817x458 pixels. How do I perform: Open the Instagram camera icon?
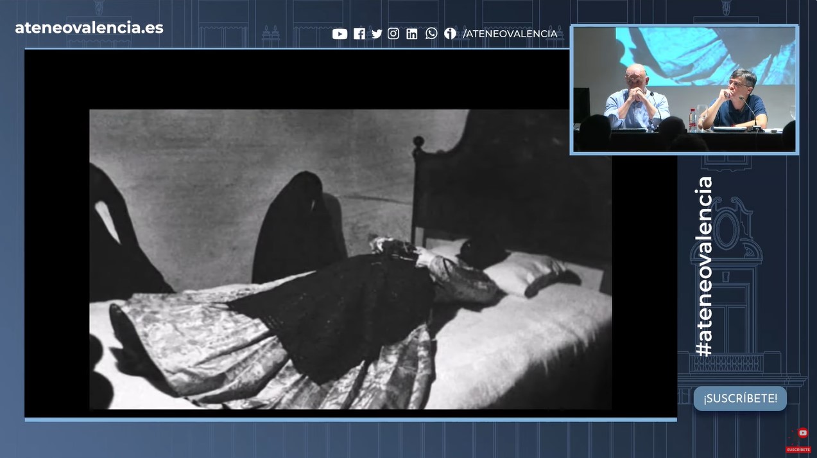point(393,34)
